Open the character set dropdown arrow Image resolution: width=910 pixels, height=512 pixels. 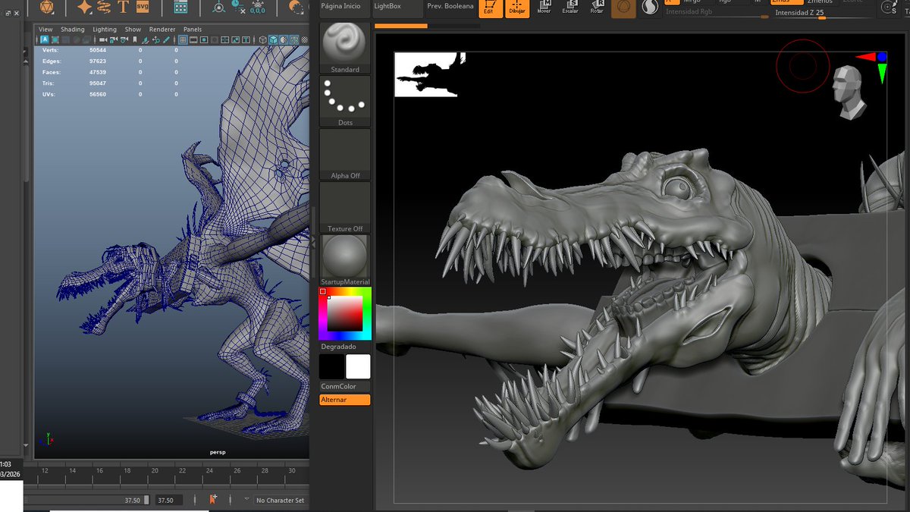click(x=246, y=500)
